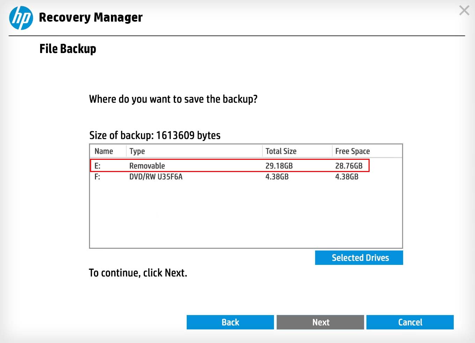Screen dimensions: 475x343
Task: Click the 28.76GB free space value
Action: (x=349, y=166)
